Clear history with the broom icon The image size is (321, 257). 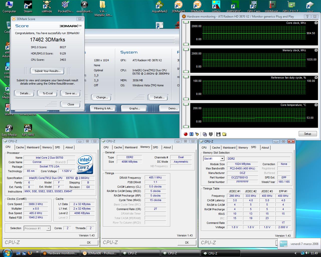pos(197,134)
